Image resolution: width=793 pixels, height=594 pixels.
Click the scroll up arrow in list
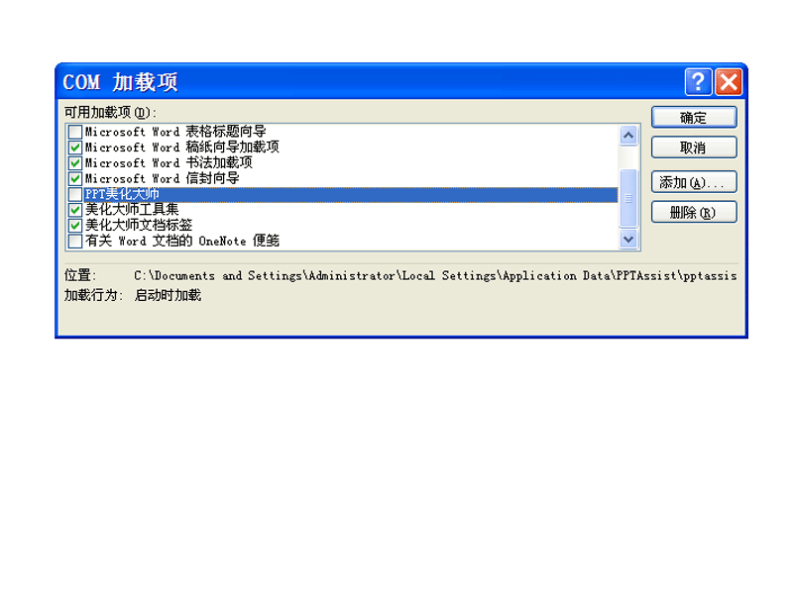pos(628,136)
